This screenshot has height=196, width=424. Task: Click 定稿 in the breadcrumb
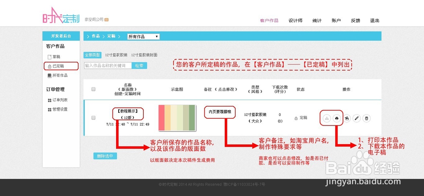pyautogui.click(x=112, y=36)
